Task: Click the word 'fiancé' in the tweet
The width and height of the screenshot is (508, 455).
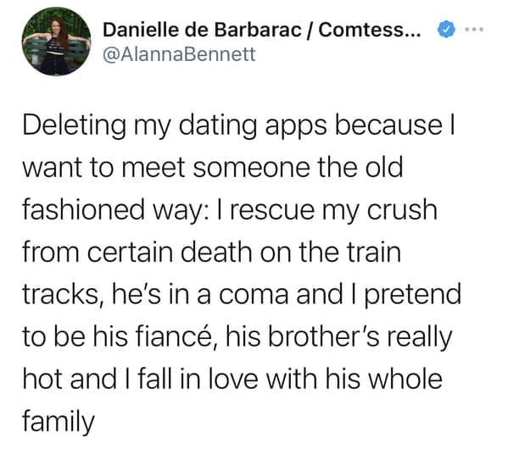Action: (175, 336)
